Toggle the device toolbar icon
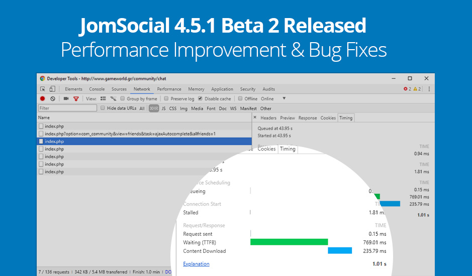 pyautogui.click(x=52, y=89)
